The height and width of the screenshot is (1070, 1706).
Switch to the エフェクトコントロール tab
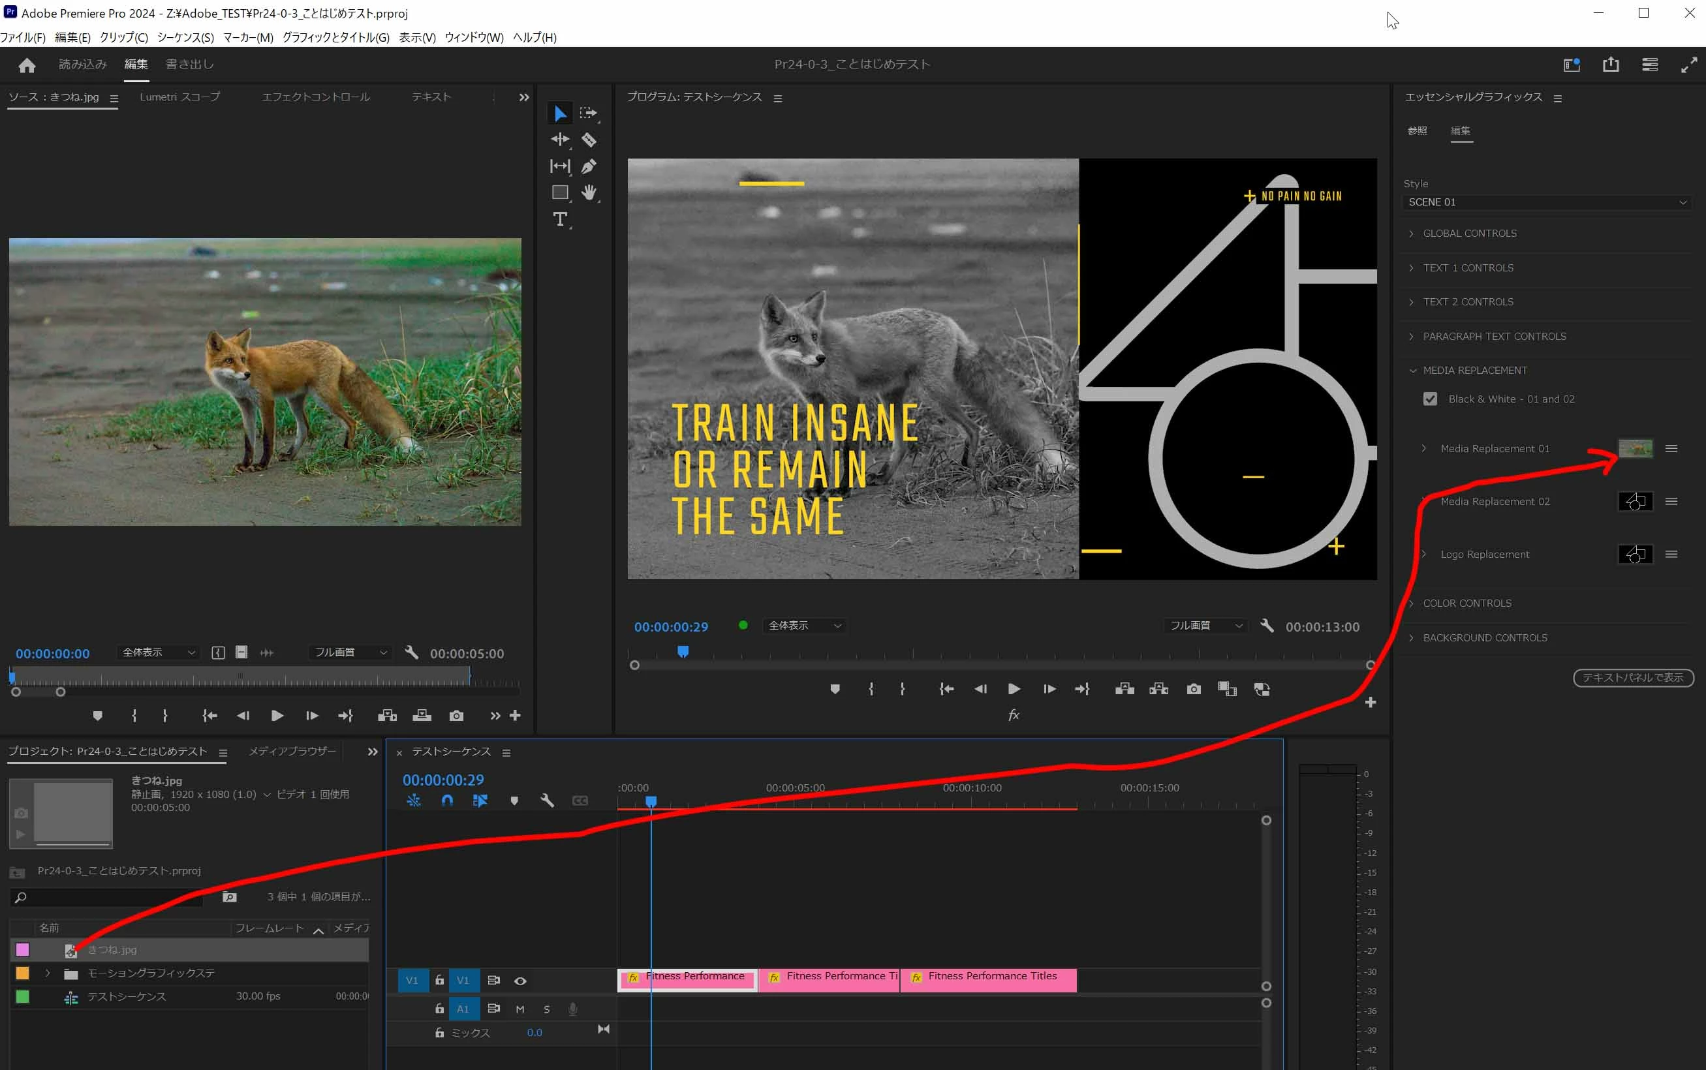click(316, 97)
